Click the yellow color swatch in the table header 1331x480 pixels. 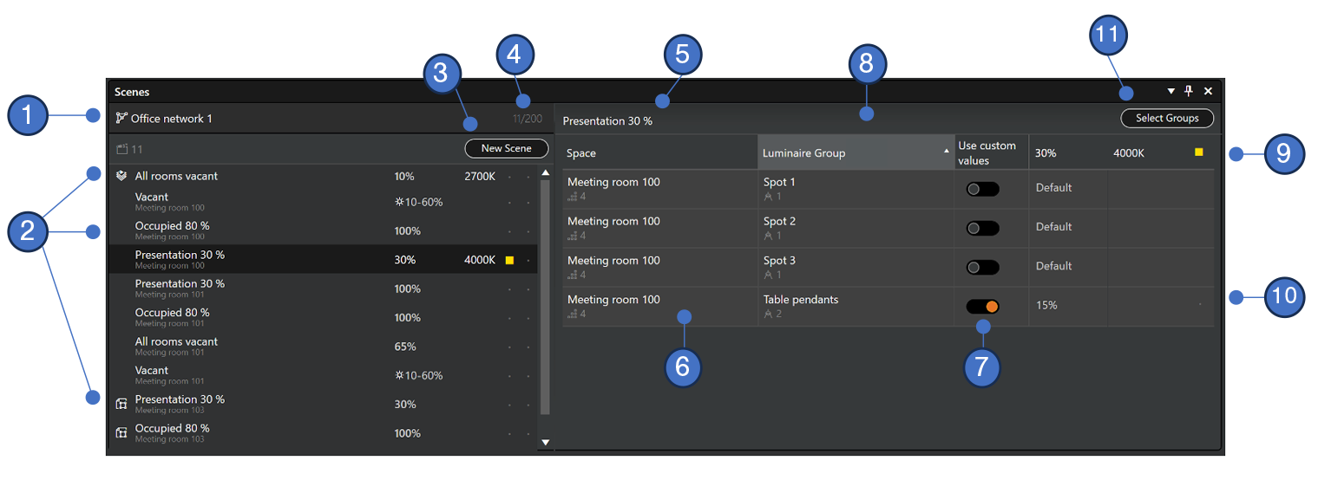[1199, 152]
